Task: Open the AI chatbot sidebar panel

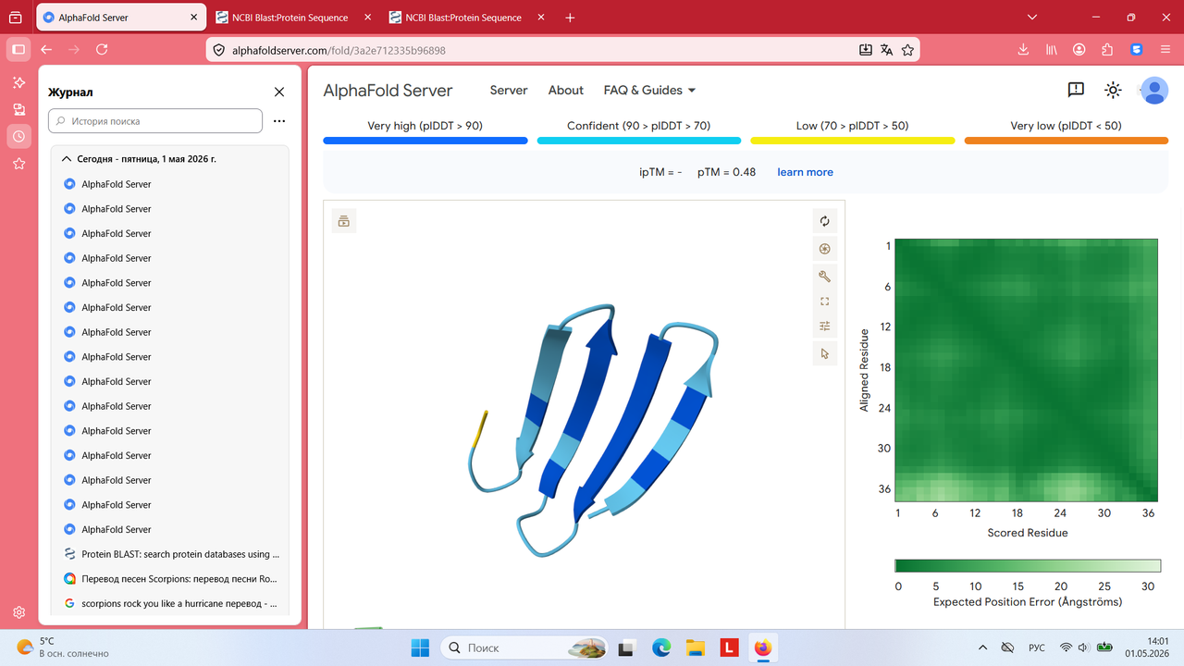Action: coord(18,82)
